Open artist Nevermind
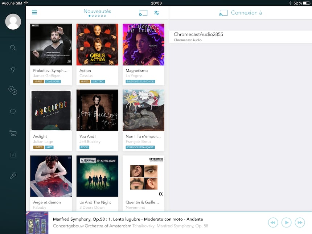Viewport: 312px width, 234px height. pos(136,208)
